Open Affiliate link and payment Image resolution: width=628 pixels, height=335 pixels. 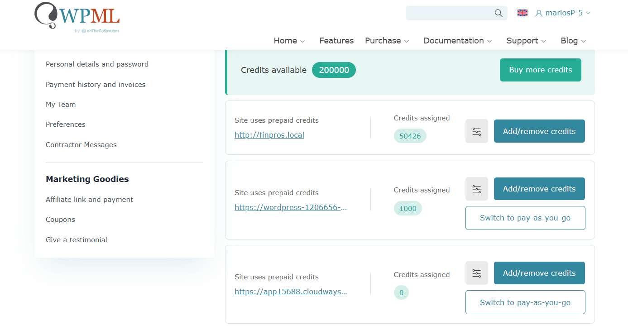click(x=89, y=200)
